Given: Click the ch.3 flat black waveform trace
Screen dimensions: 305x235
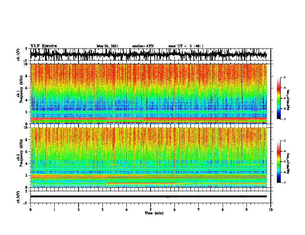Looking at the screenshot, I should 148,197.
